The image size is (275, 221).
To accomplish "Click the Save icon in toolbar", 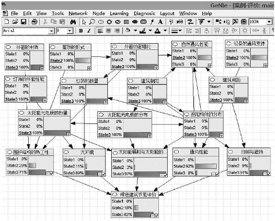I will coord(24,22).
